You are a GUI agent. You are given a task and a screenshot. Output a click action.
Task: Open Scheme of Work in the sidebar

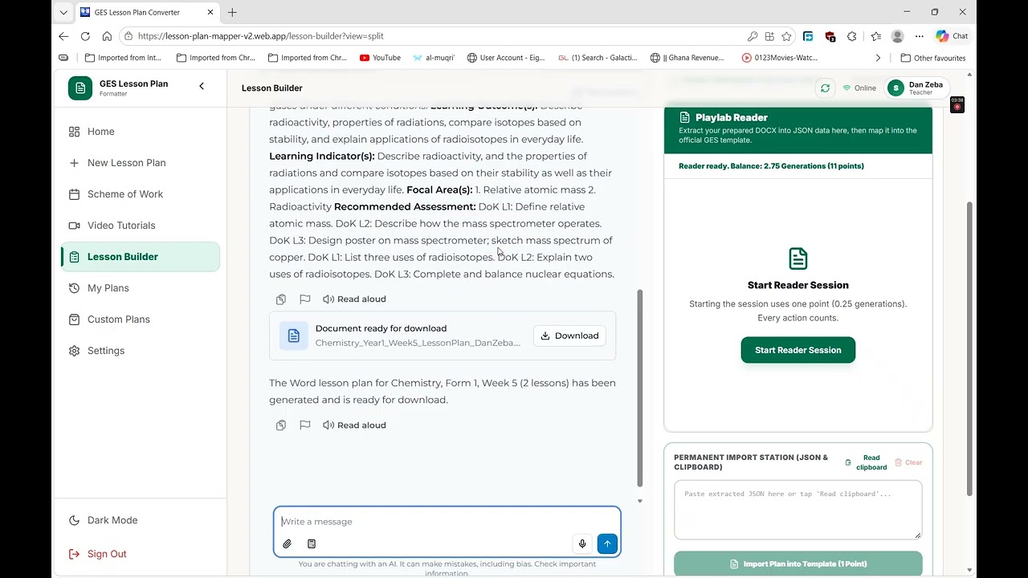(140, 194)
